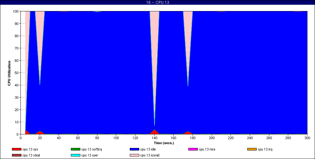Screen dimensions: 315x159
Task: Click the red sys peak at 140 seconds
Action: pyautogui.click(x=154, y=132)
